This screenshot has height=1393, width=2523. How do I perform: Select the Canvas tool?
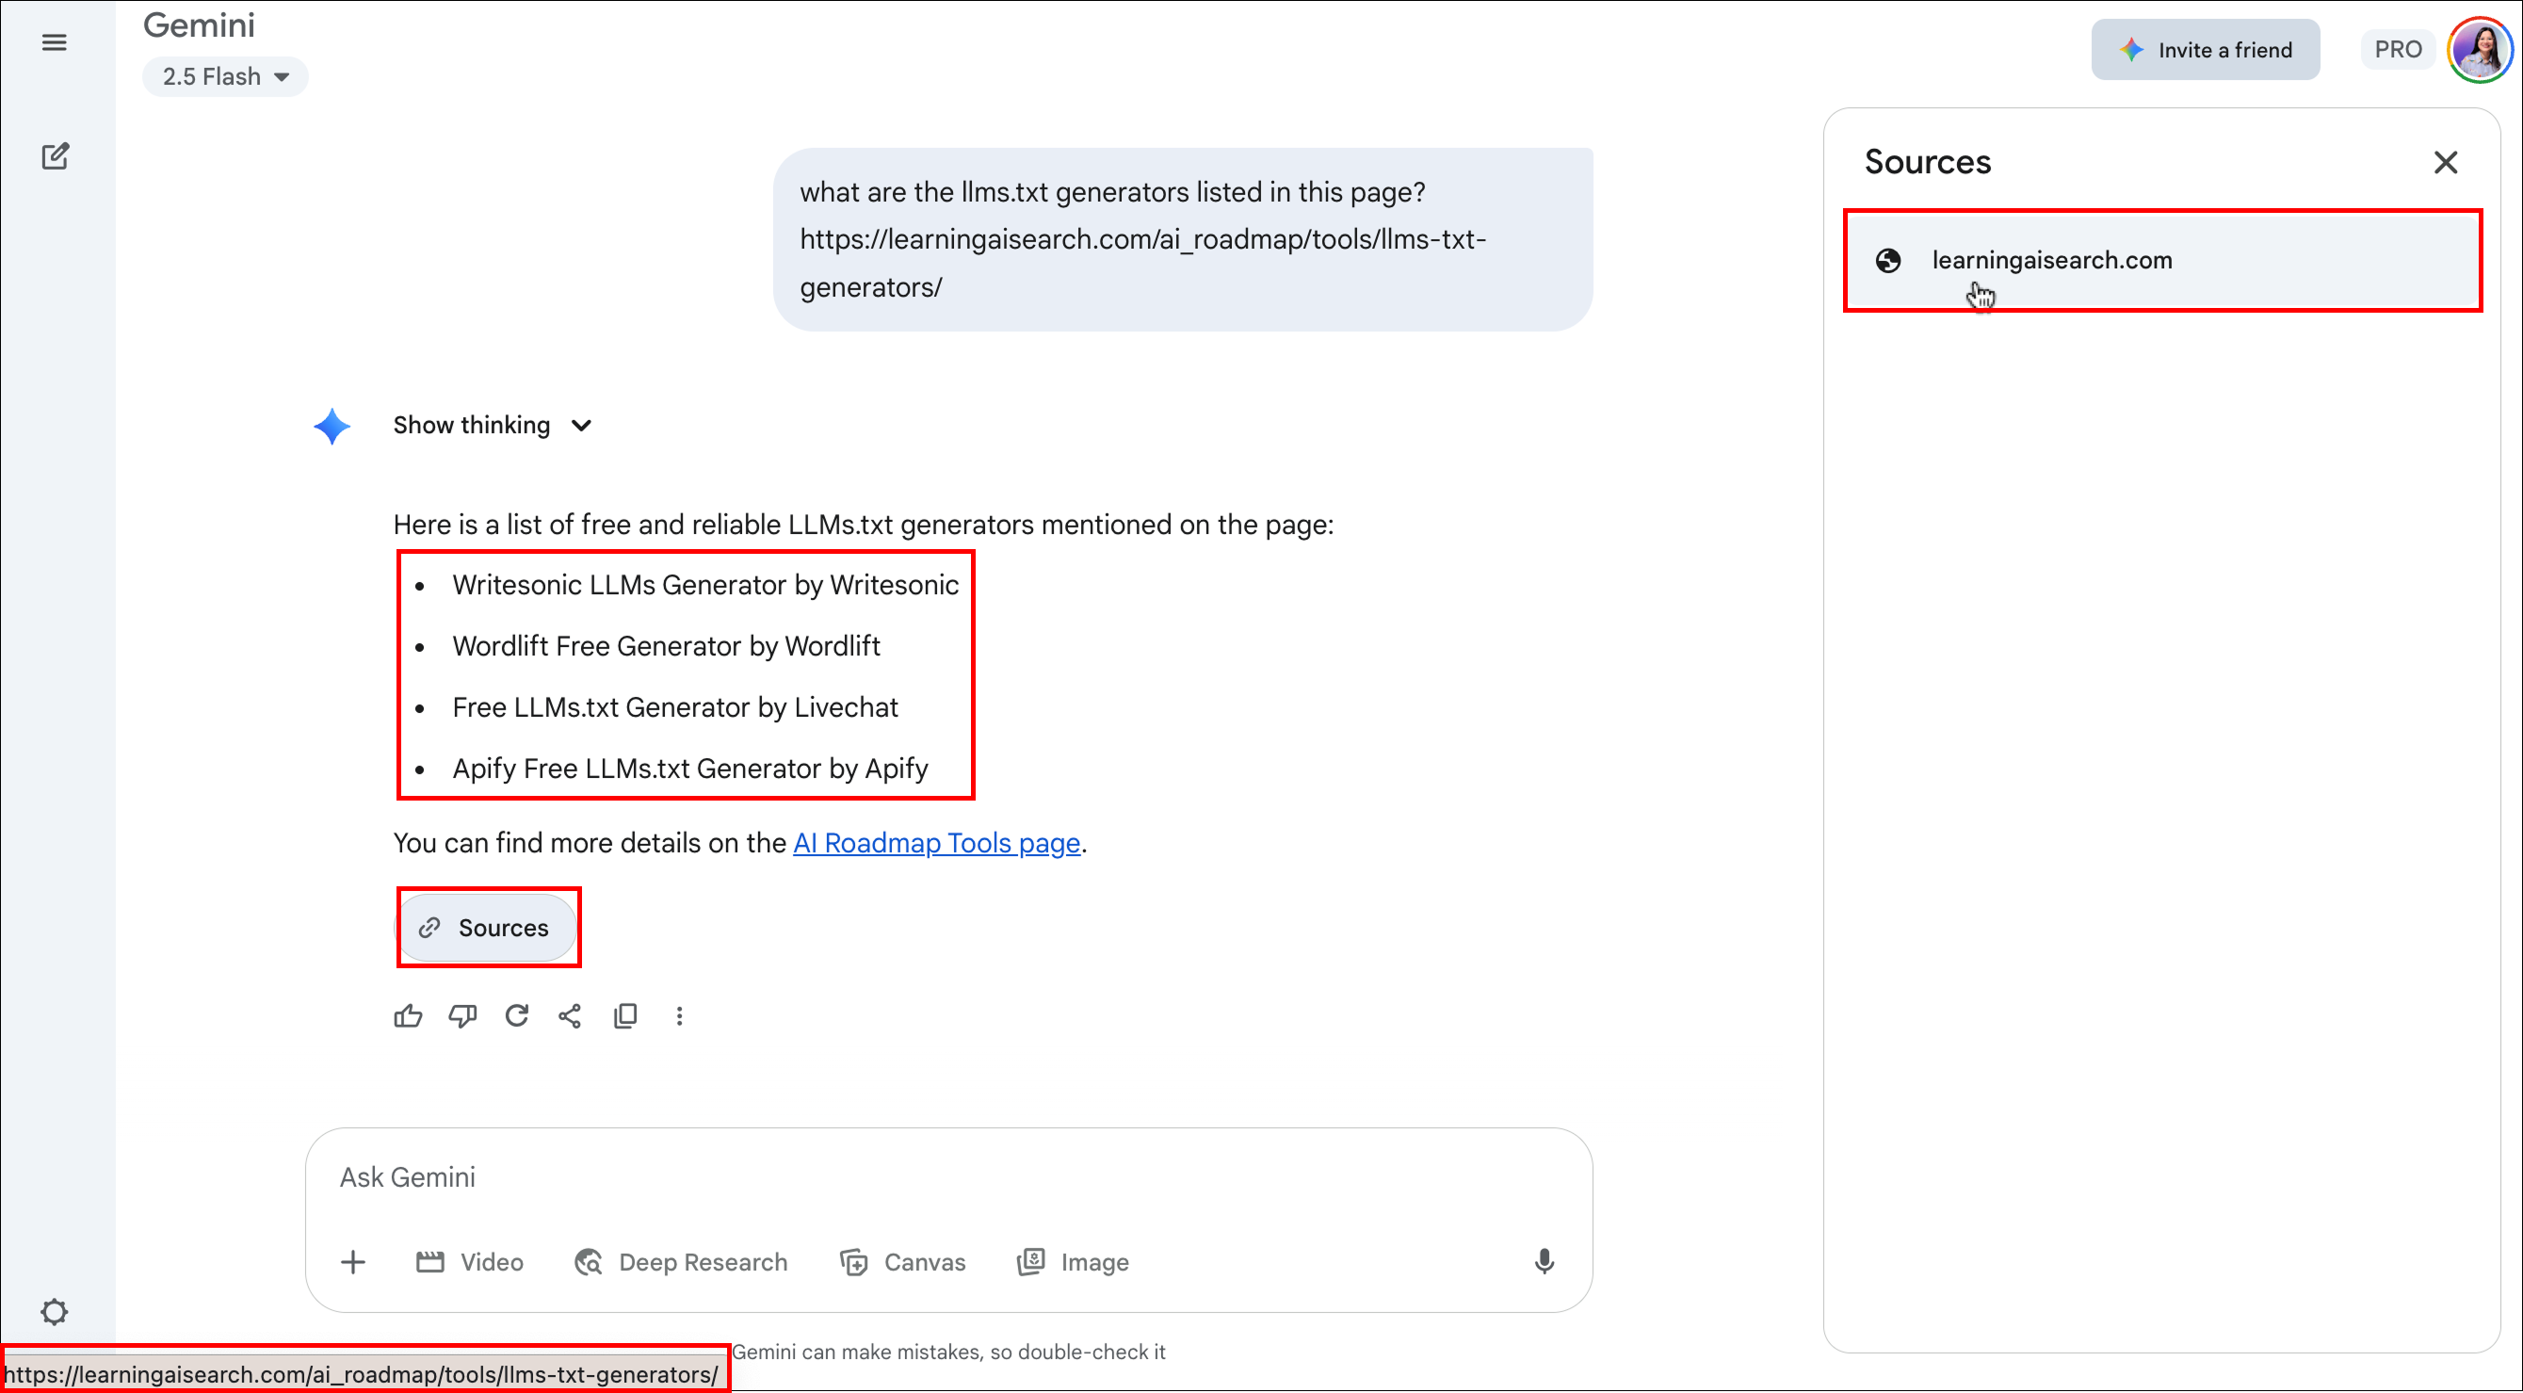(903, 1262)
